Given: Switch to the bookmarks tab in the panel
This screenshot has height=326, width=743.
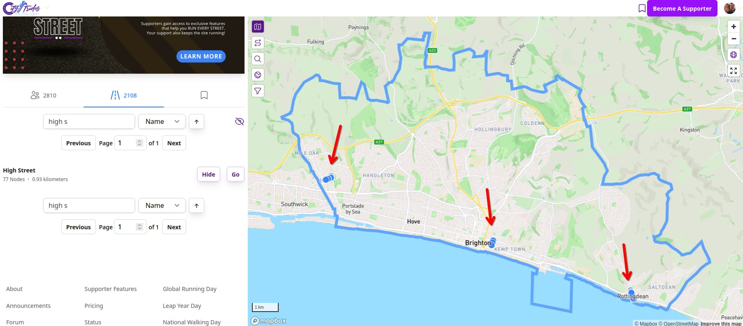Looking at the screenshot, I should (204, 95).
